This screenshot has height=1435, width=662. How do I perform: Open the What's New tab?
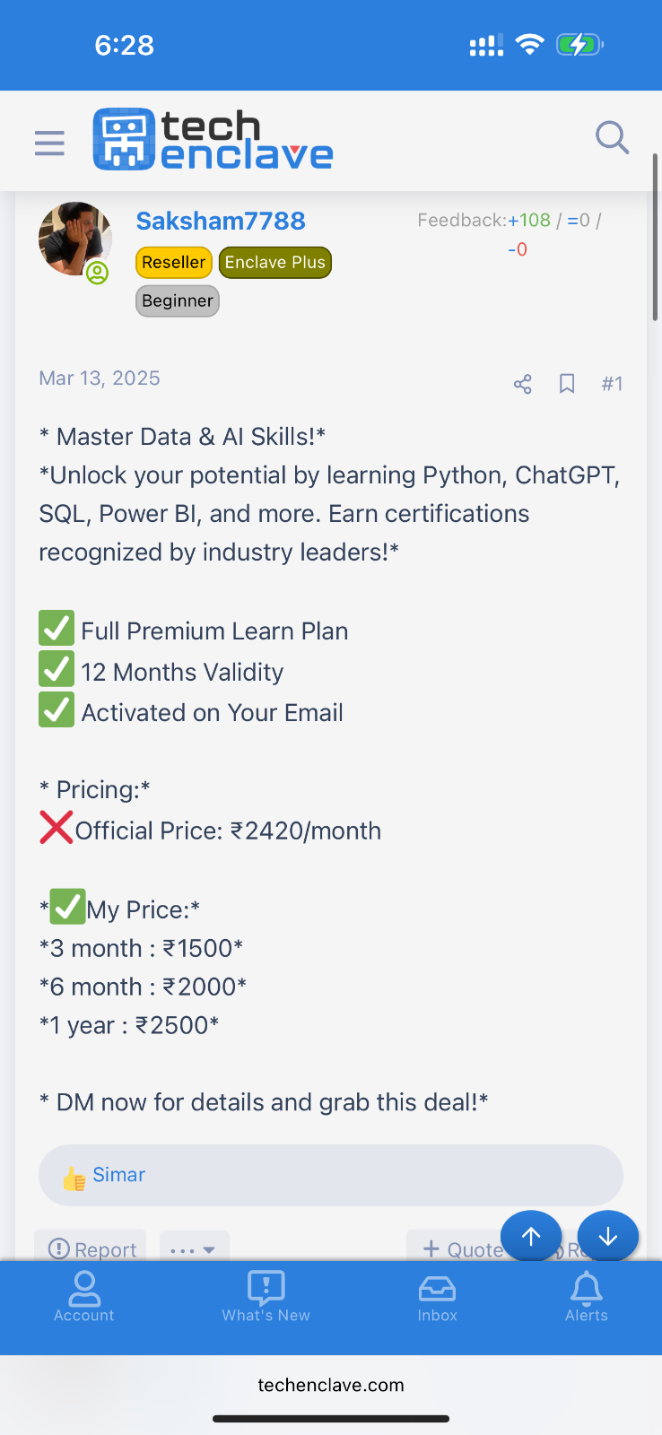coord(266,1297)
